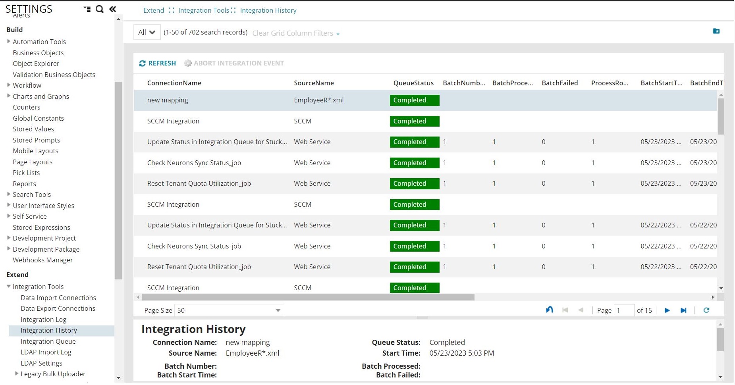The width and height of the screenshot is (735, 385).
Task: Click the Refresh icon above the records grid
Action: tap(142, 63)
